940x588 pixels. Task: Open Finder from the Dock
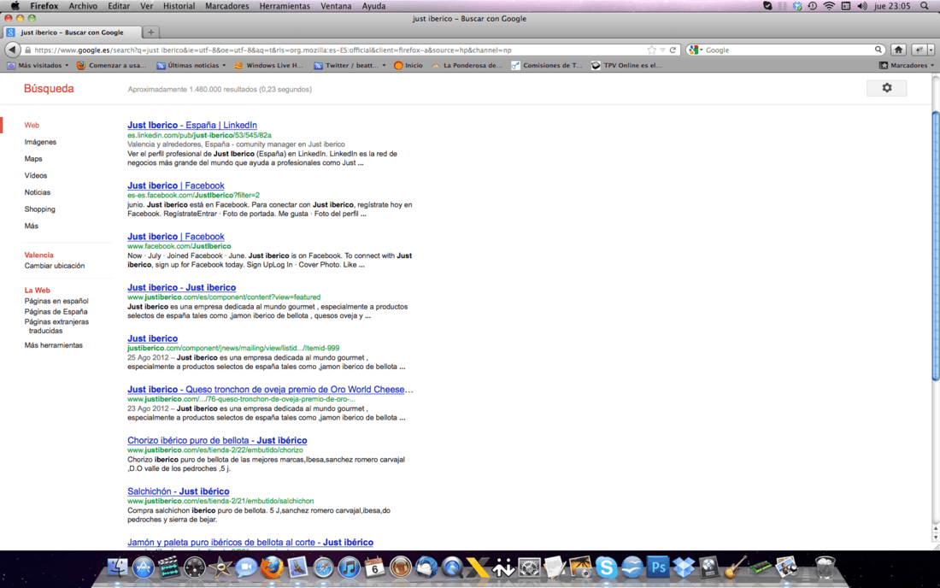pos(118,567)
